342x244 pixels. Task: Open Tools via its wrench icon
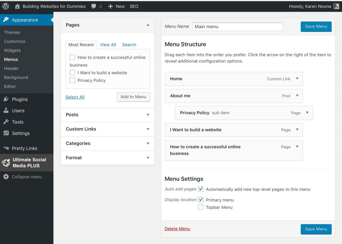(x=6, y=122)
